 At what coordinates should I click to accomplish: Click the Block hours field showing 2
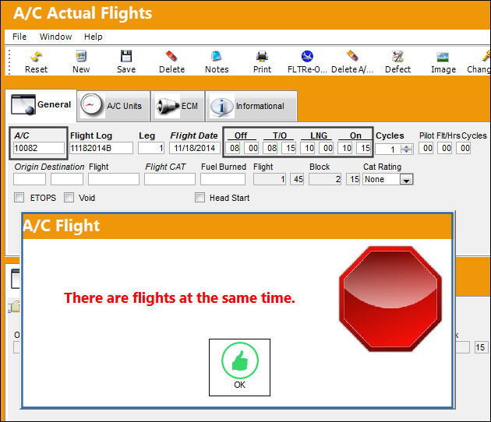[x=325, y=179]
